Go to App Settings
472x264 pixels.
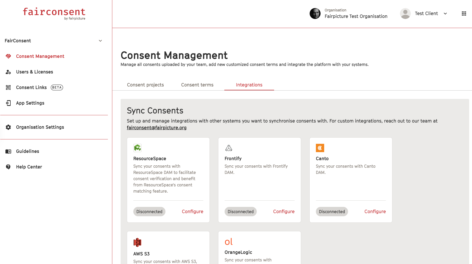30,103
